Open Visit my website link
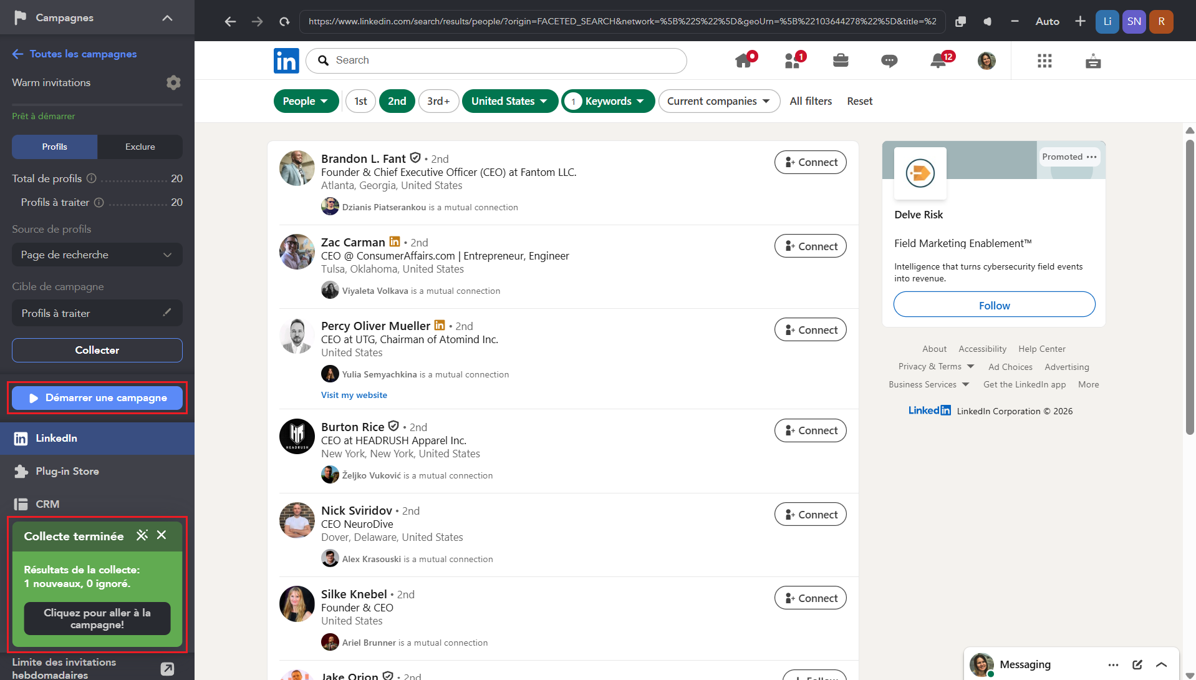Screen dimensions: 1196x680 click(x=354, y=395)
